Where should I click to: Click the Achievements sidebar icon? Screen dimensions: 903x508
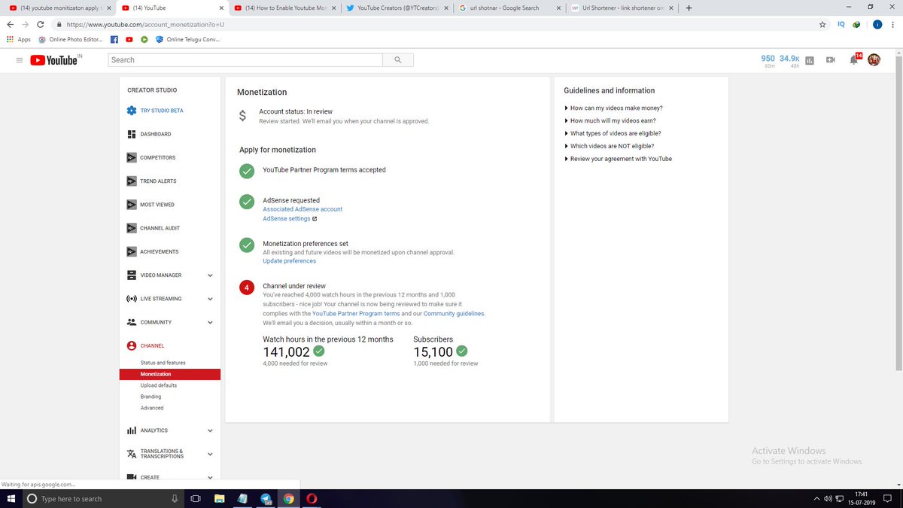132,251
